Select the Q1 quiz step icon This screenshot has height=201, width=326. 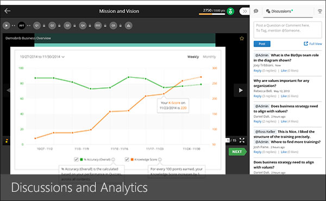pos(37,26)
